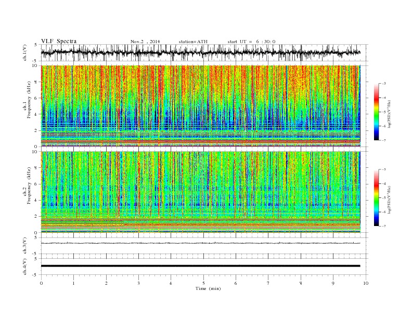Select the "ch.3(V)" axis label
412x318 pixels.
click(x=25, y=246)
